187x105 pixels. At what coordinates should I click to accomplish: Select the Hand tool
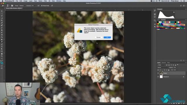(2, 54)
